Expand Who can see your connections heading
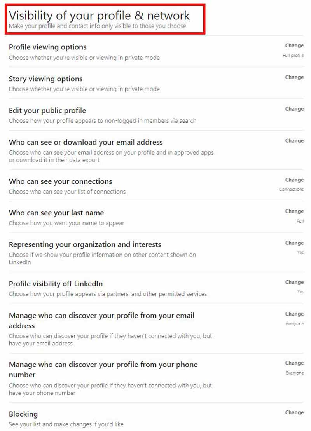Screen dimensions: 311x431 (60, 181)
